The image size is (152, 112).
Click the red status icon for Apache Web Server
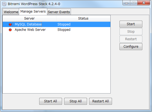tap(10, 30)
